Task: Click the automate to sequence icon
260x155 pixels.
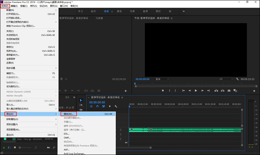Action: click(x=49, y=147)
